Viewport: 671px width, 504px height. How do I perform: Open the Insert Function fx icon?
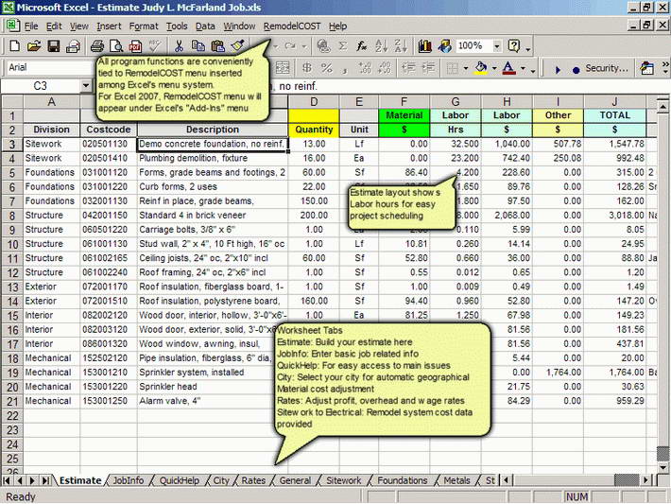(x=362, y=45)
